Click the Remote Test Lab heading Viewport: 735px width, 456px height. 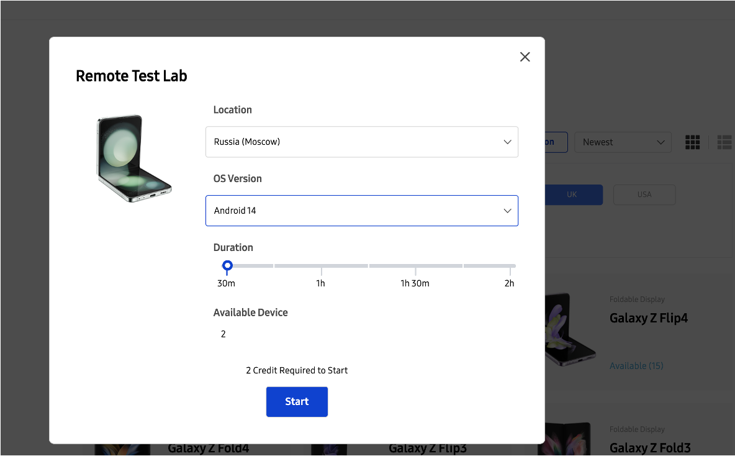132,76
